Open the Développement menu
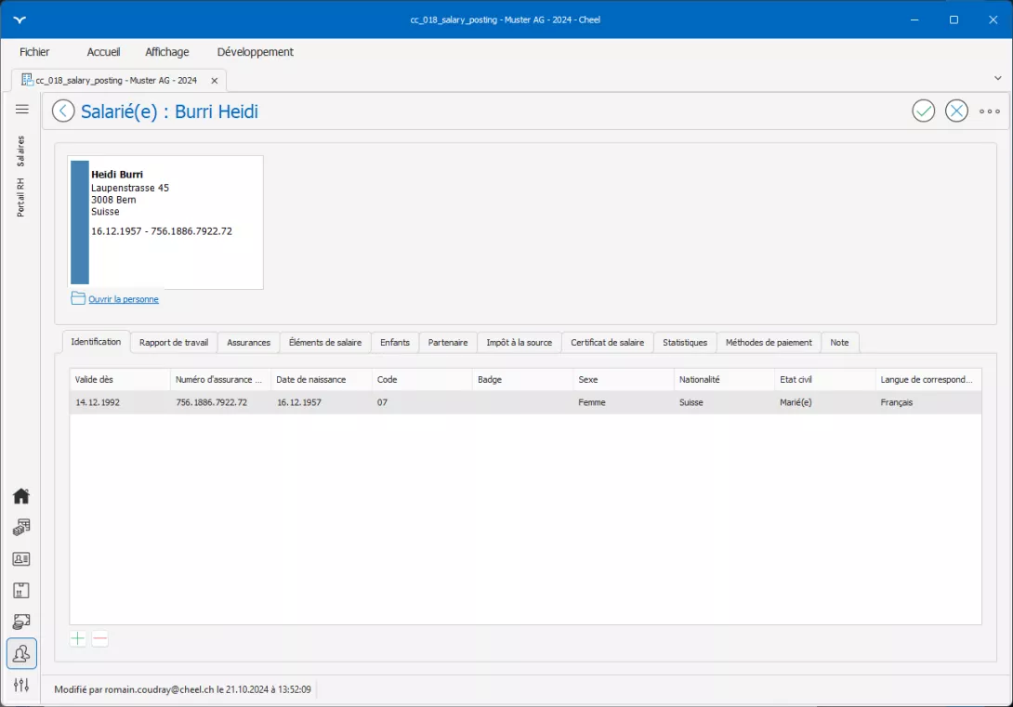1013x707 pixels. click(256, 52)
